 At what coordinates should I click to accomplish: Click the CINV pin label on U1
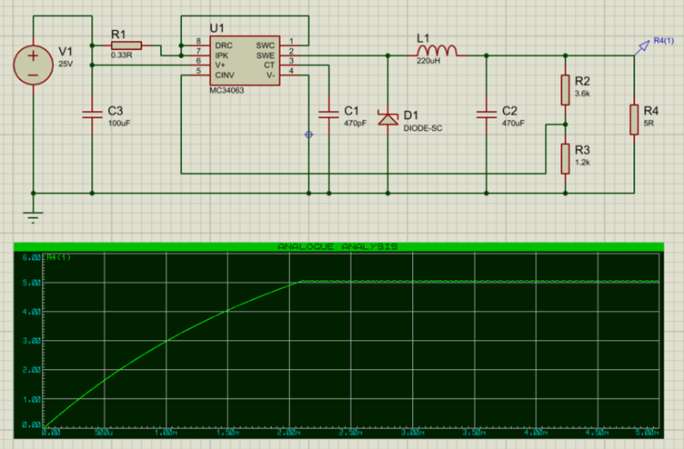point(225,75)
